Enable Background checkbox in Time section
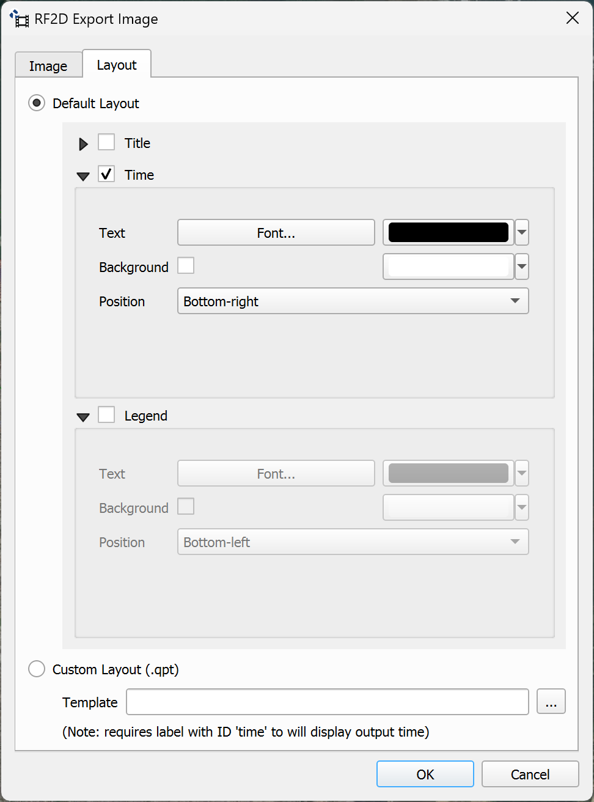 point(186,266)
